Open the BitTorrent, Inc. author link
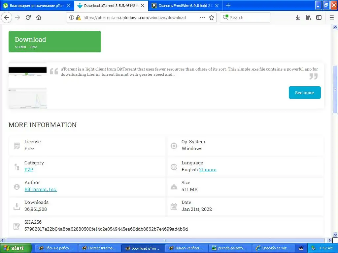Viewport: 338px width, 253px height. click(41, 189)
